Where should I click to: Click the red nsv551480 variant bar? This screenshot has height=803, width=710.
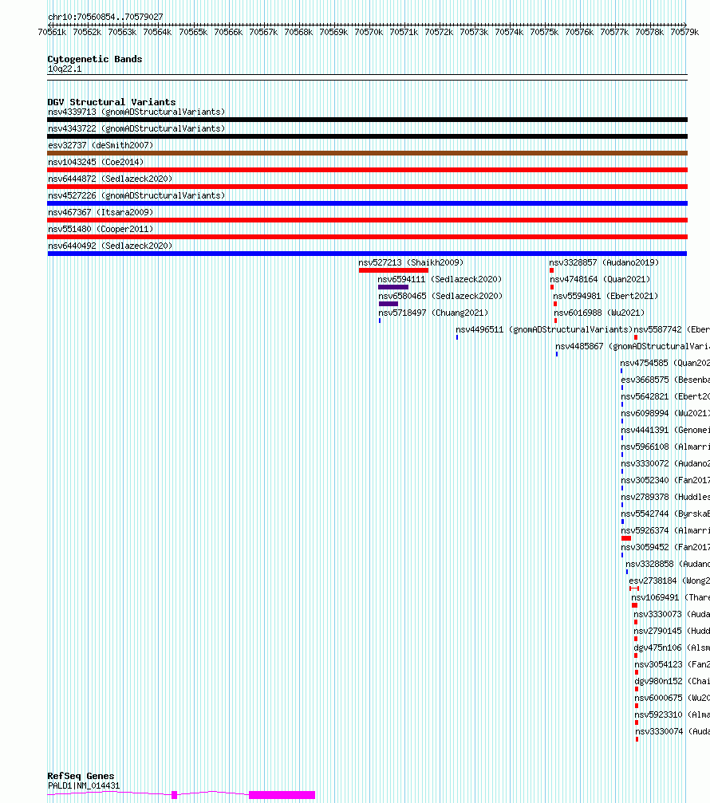367,237
